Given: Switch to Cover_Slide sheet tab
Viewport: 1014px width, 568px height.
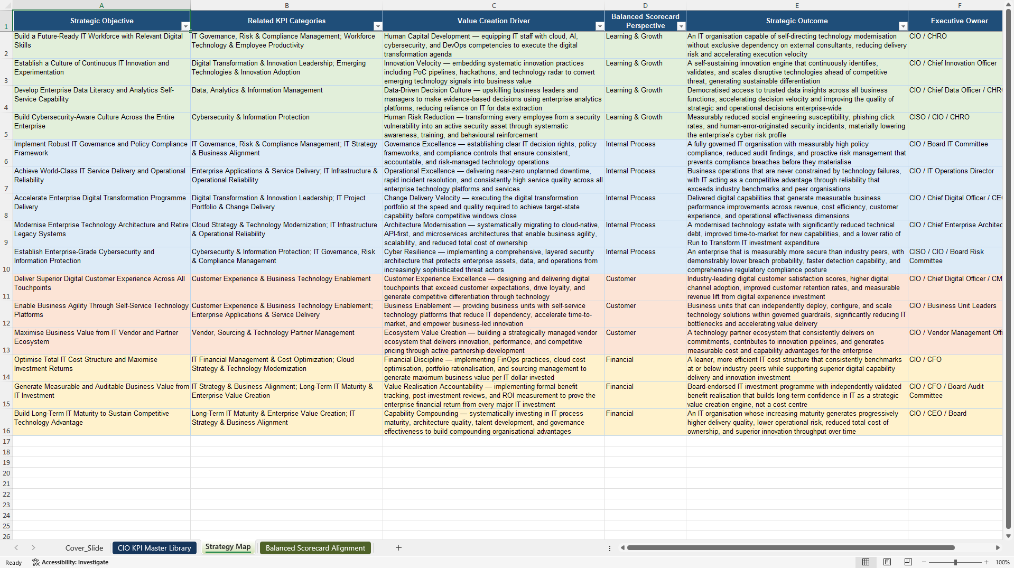Looking at the screenshot, I should click(x=84, y=548).
